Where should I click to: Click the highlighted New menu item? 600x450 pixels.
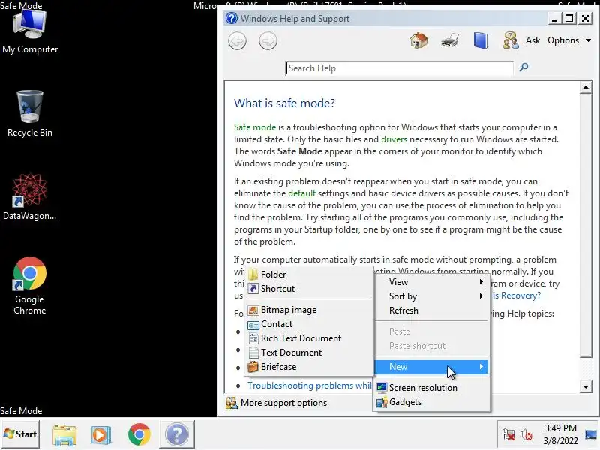(x=431, y=367)
